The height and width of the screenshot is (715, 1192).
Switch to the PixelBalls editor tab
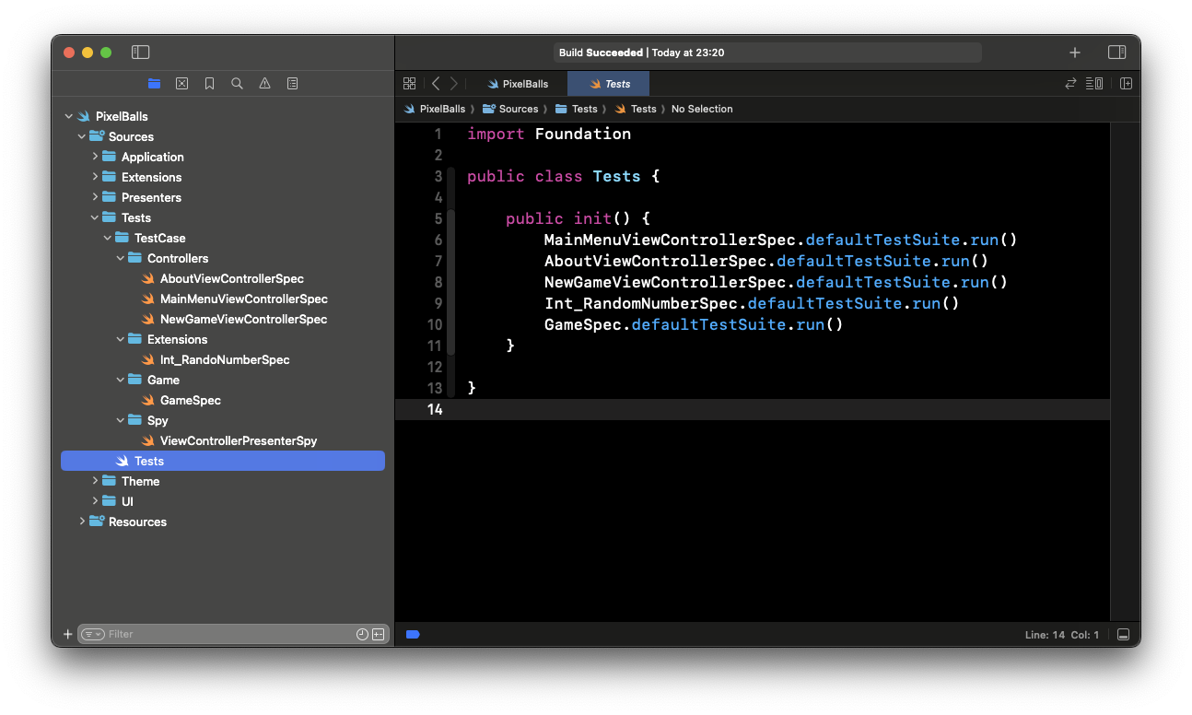click(x=517, y=83)
